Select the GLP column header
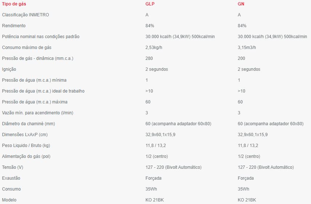Screen dimensions: 311x204 point(150,4)
